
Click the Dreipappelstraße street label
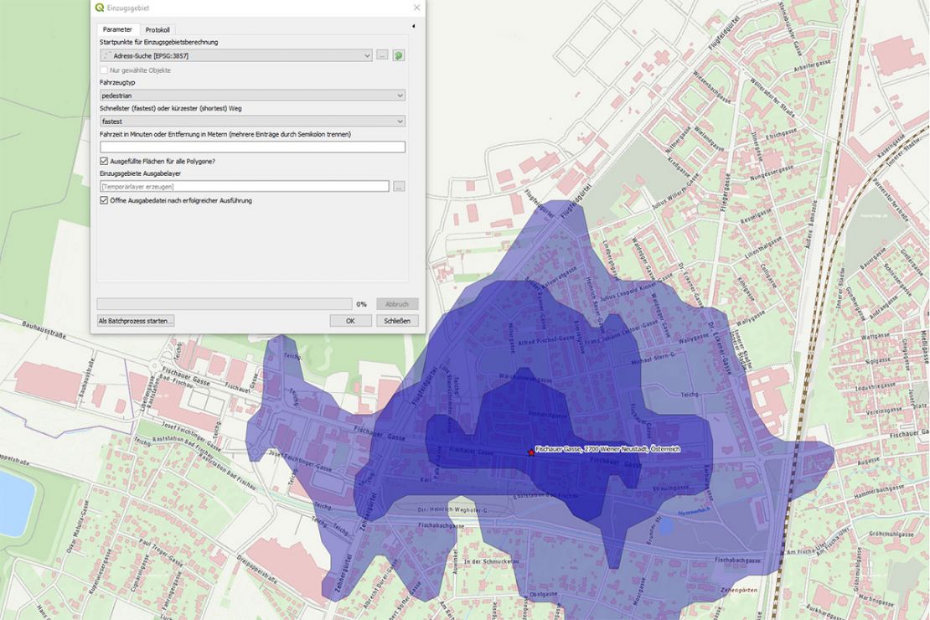coord(259,568)
